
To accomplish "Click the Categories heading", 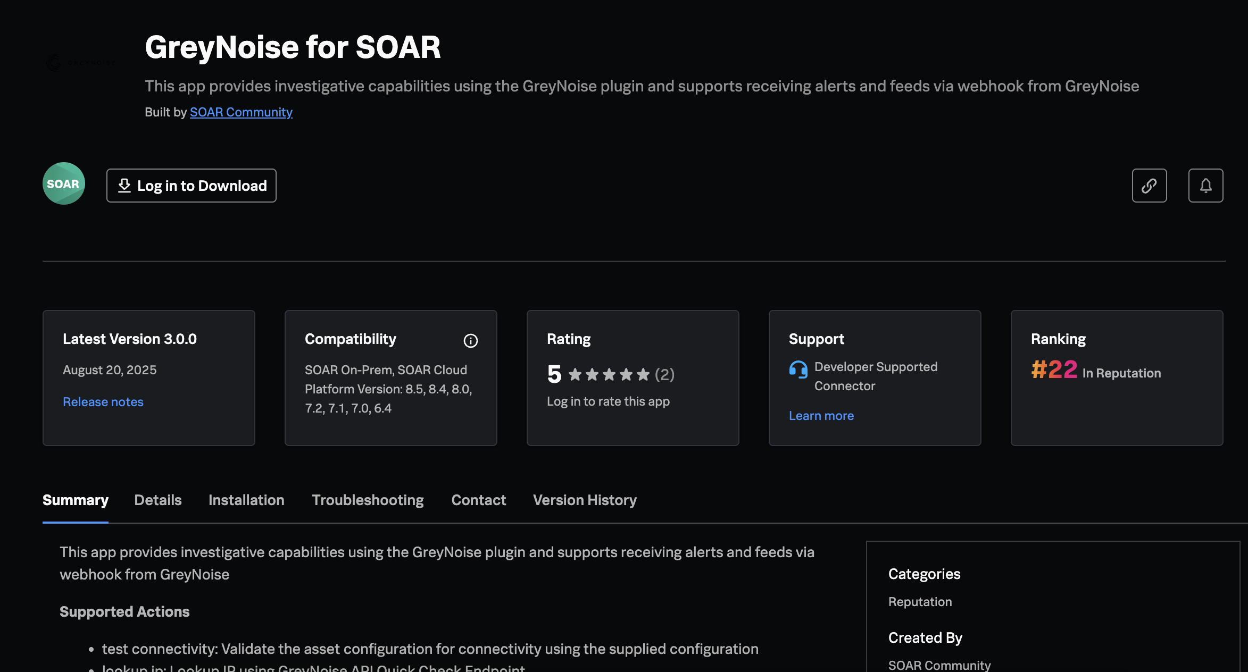I will click(x=925, y=574).
